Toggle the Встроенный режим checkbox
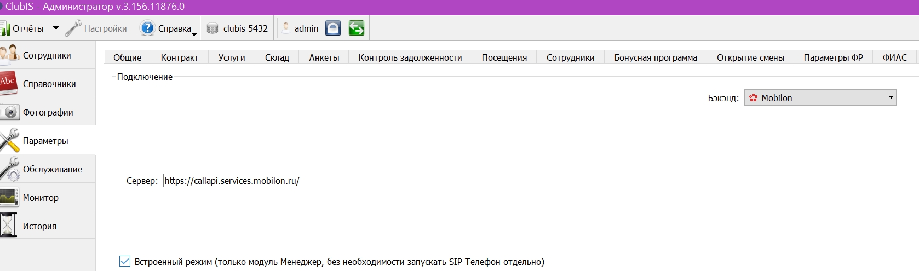 click(x=125, y=261)
